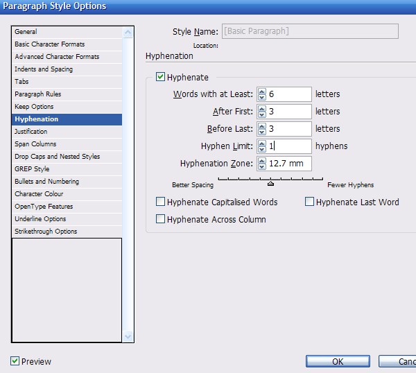Open Bullets and Numbering category

[67, 182]
